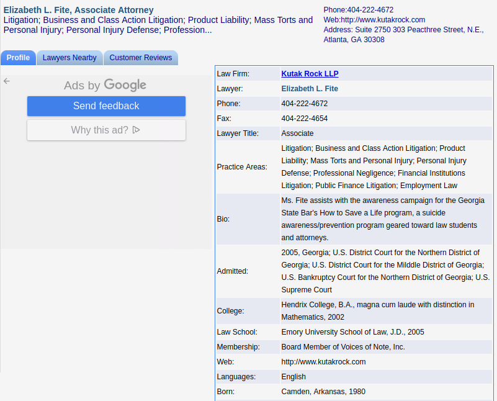Click the Ads by Google label
The image size is (497, 401).
105,85
